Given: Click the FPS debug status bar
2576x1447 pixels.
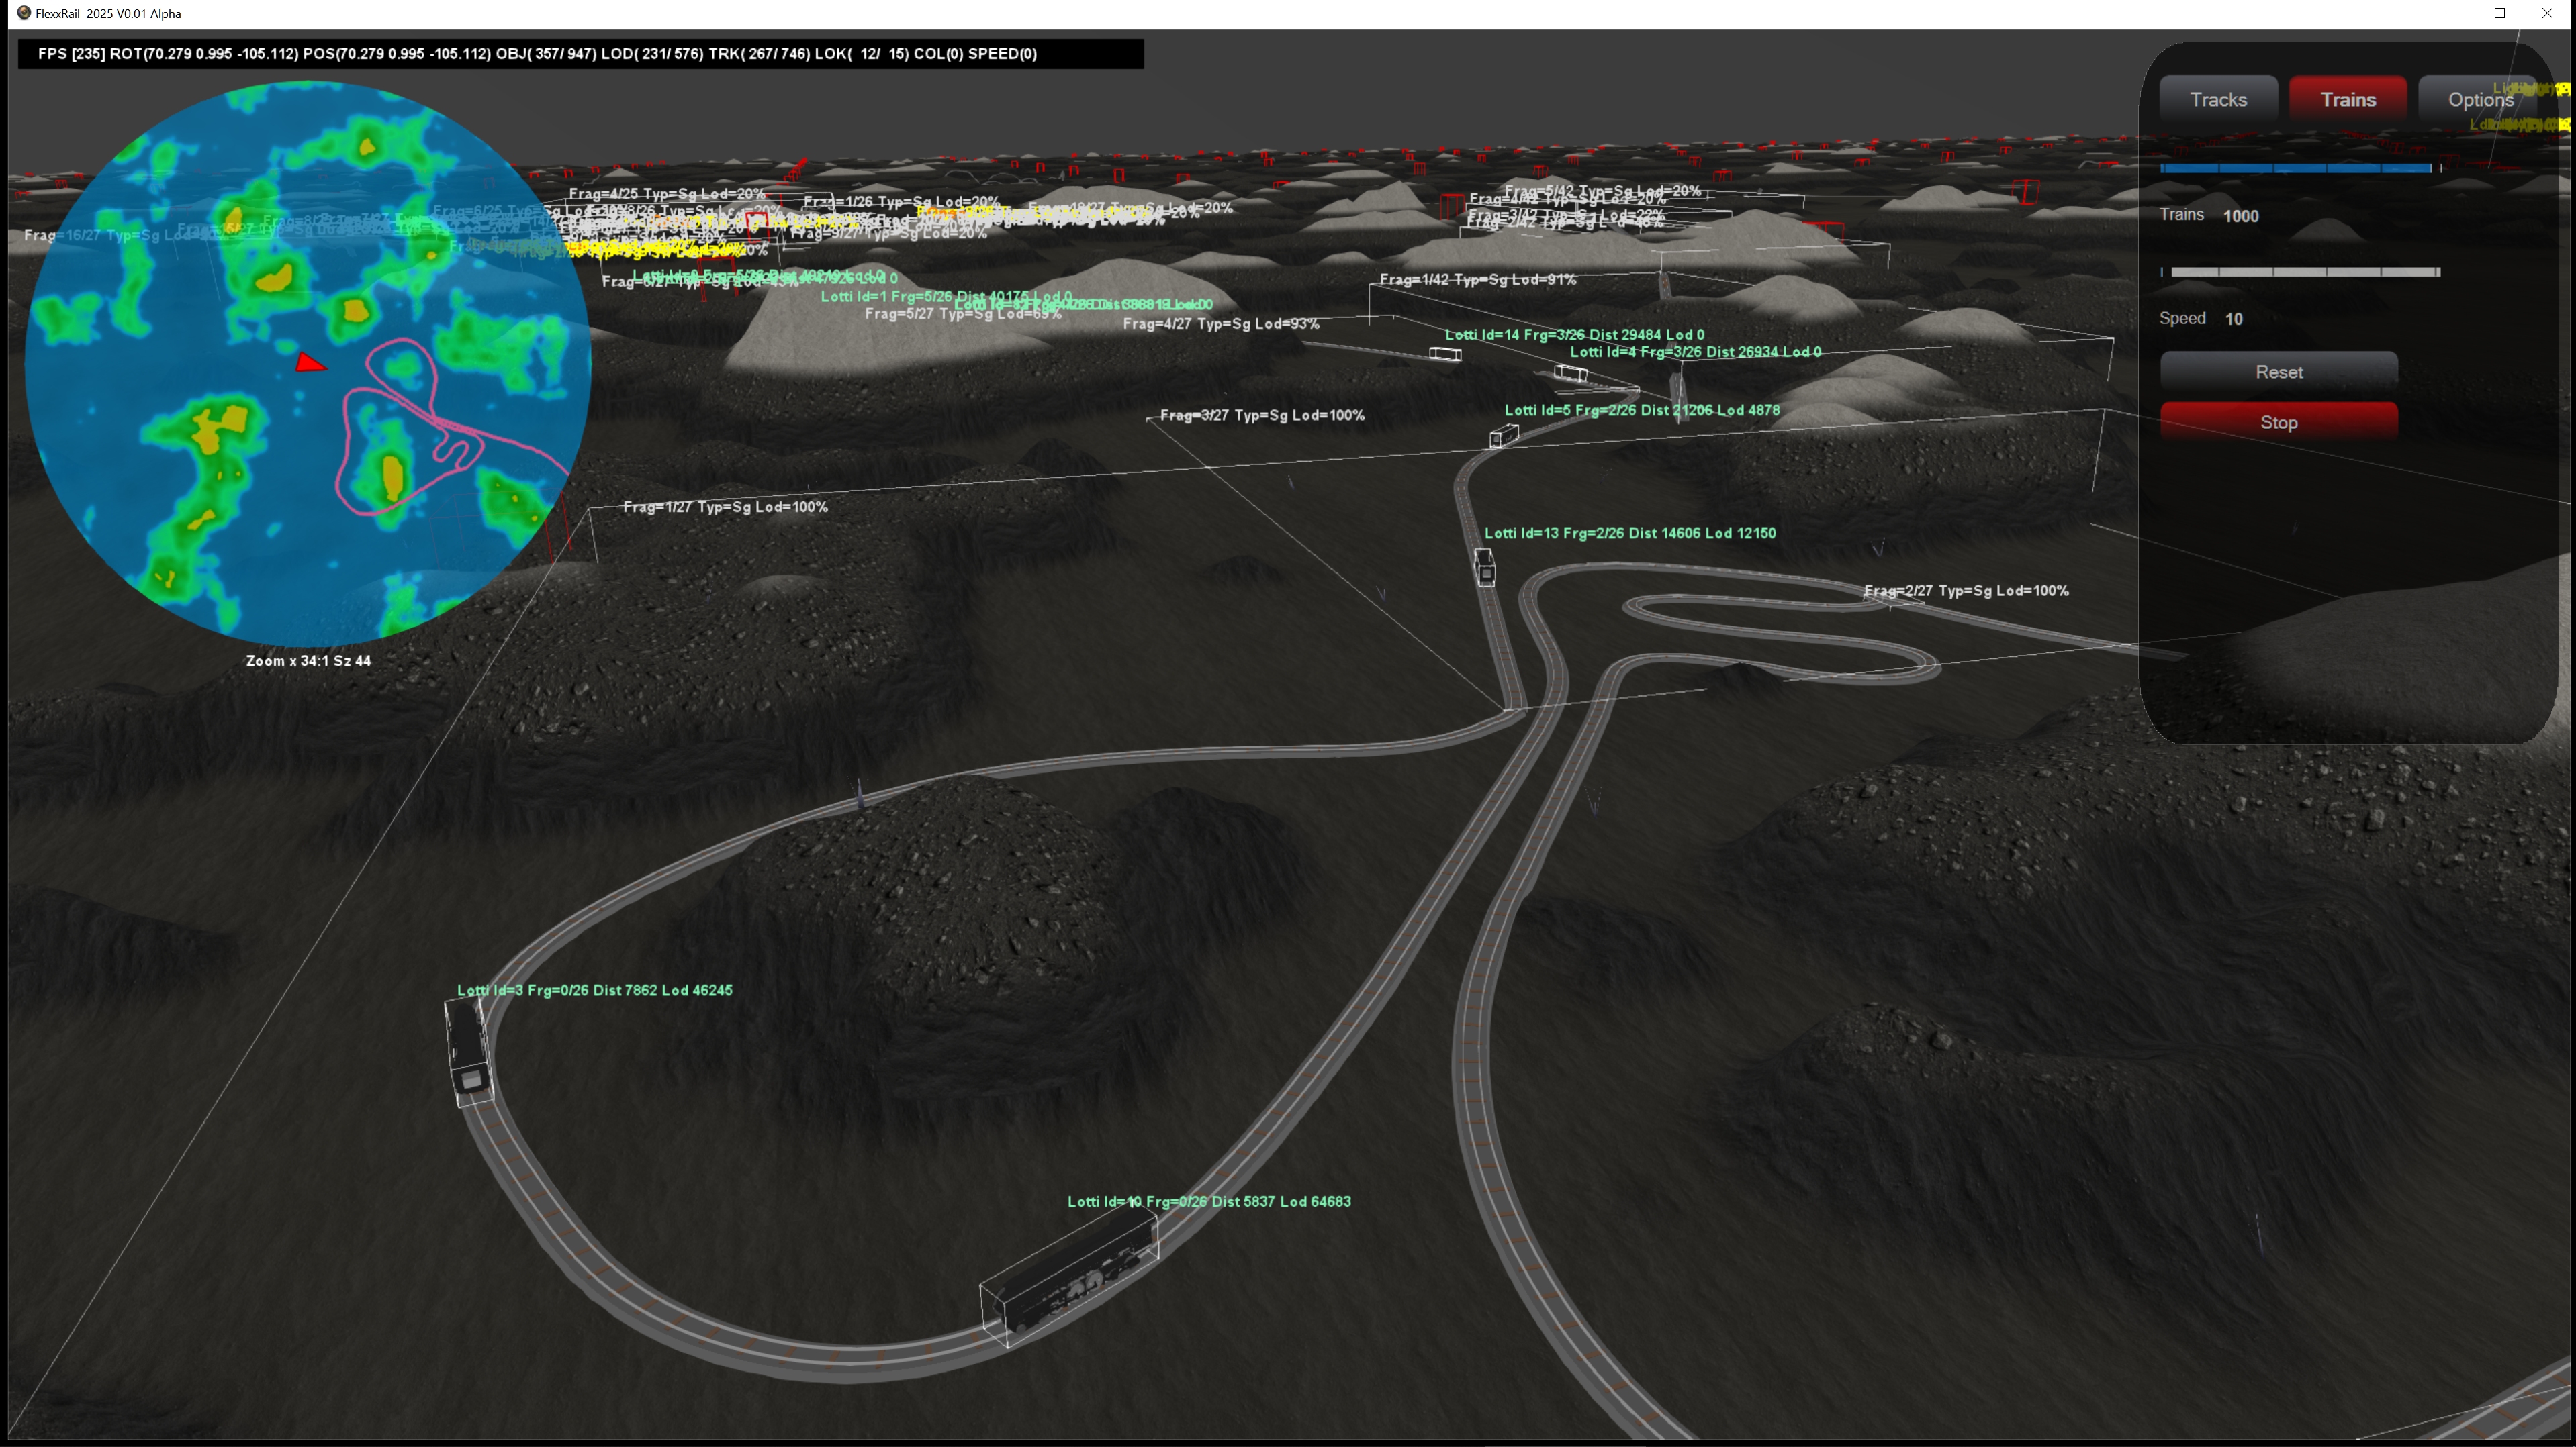Looking at the screenshot, I should pyautogui.click(x=580, y=54).
